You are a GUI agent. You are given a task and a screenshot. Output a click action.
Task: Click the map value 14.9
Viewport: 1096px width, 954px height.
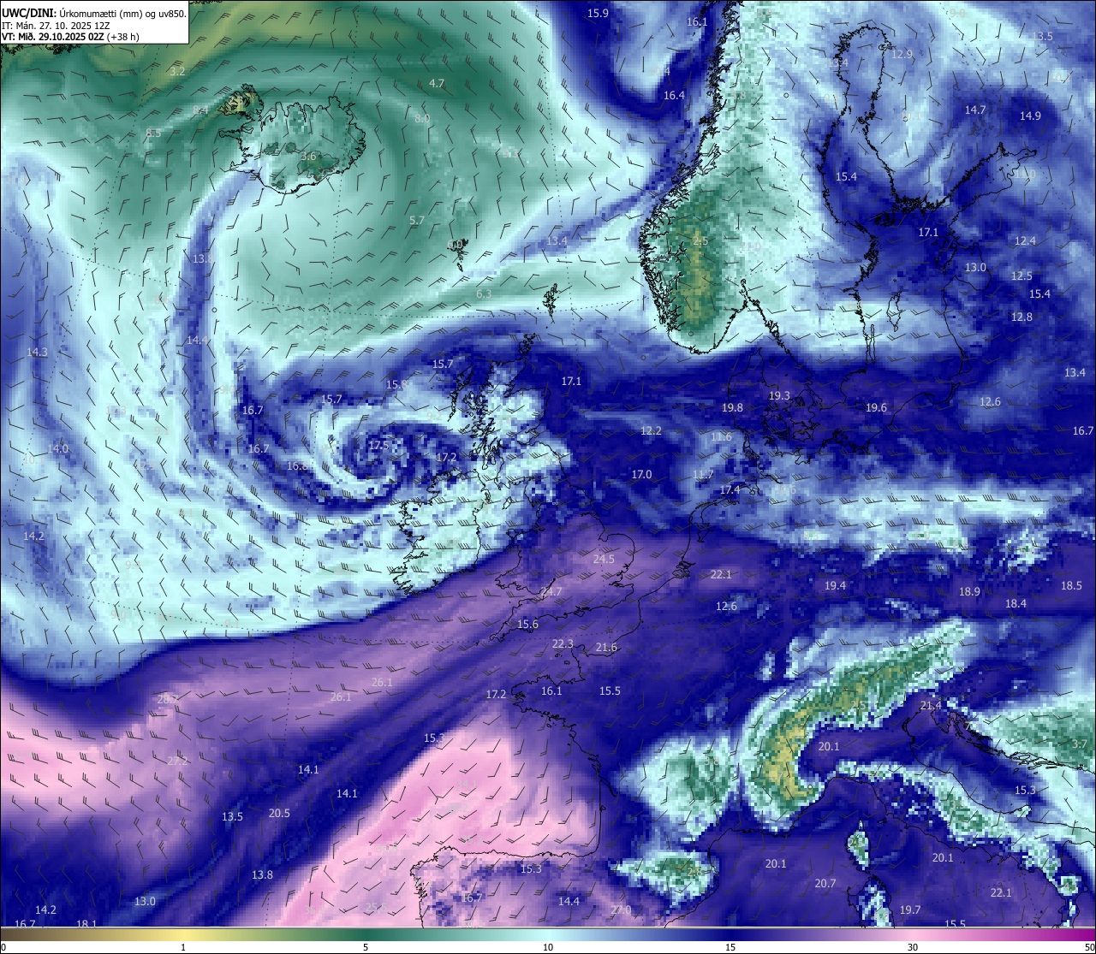coord(1030,116)
